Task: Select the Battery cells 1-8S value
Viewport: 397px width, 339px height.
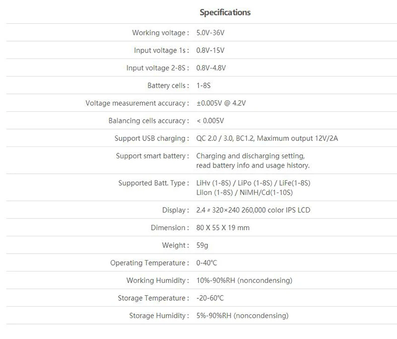Action: (x=203, y=85)
